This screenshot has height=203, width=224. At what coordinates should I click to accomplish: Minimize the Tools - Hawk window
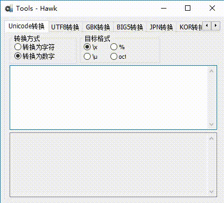[164, 8]
